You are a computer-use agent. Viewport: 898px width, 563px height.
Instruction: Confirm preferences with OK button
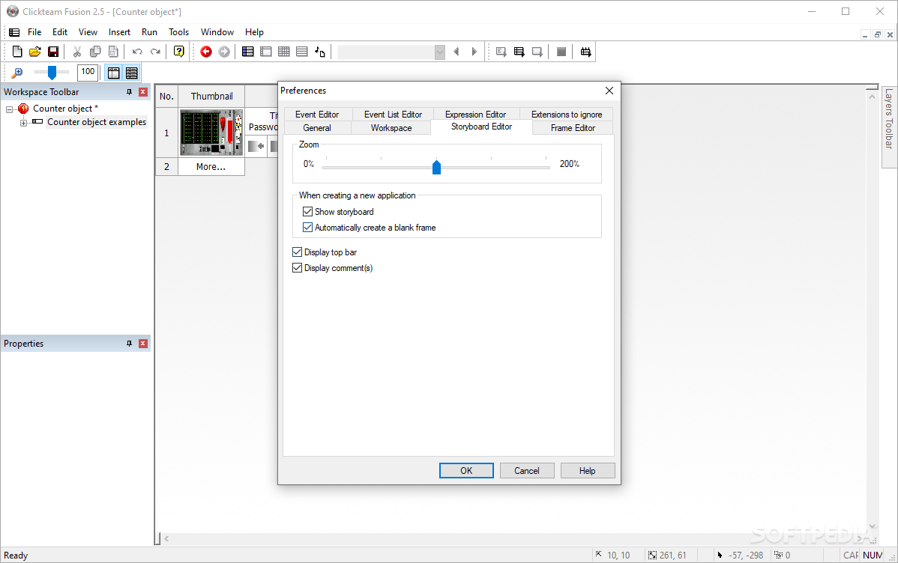[466, 470]
